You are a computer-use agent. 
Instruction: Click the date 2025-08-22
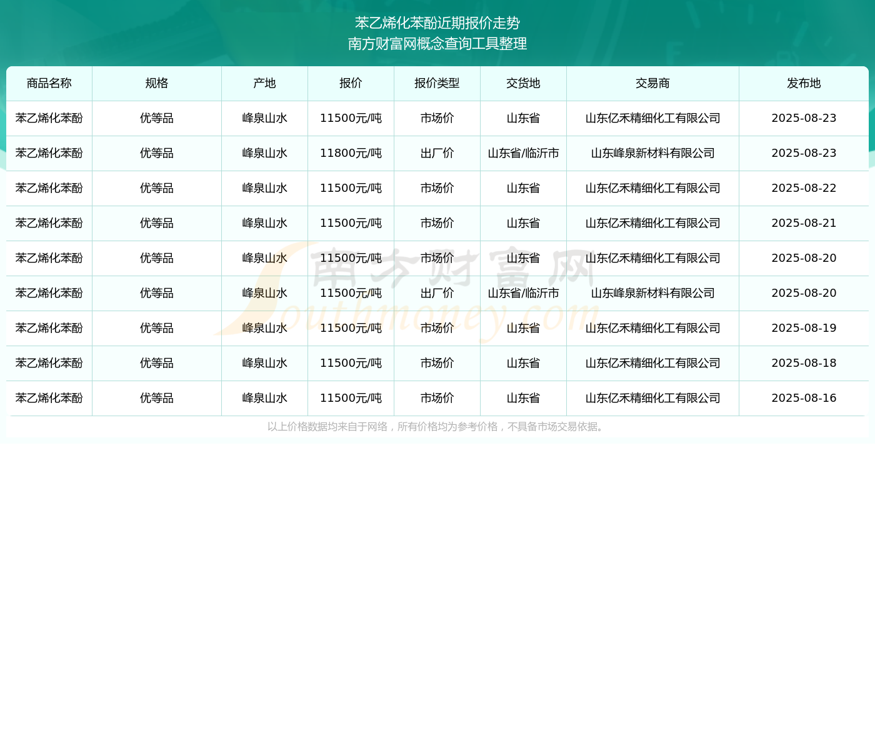click(804, 188)
